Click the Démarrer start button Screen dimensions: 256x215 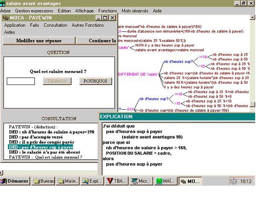tap(15, 181)
